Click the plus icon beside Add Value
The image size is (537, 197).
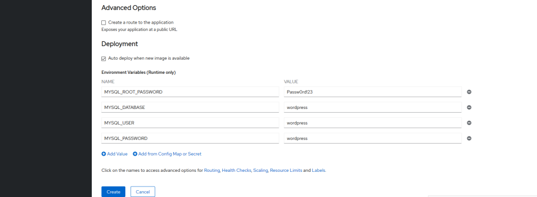click(x=104, y=154)
